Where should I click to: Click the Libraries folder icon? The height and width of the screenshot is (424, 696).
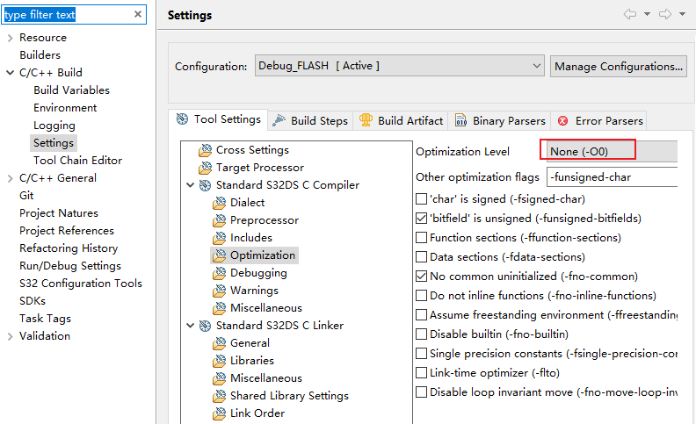[220, 361]
